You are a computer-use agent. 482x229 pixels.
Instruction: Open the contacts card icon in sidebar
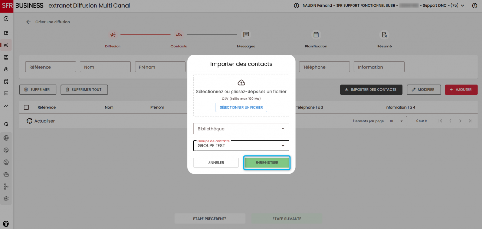(x=6, y=57)
